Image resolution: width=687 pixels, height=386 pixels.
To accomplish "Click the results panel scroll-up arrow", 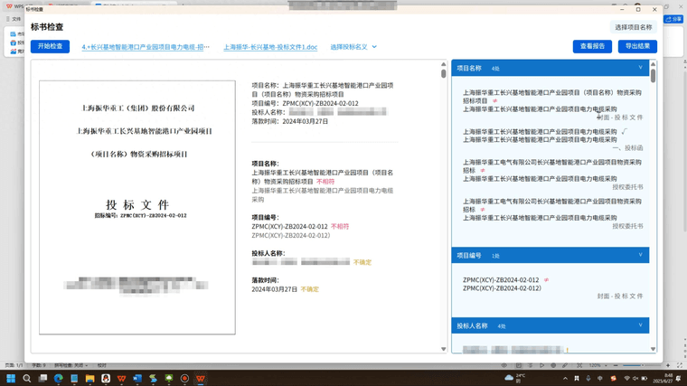I will click(x=653, y=64).
